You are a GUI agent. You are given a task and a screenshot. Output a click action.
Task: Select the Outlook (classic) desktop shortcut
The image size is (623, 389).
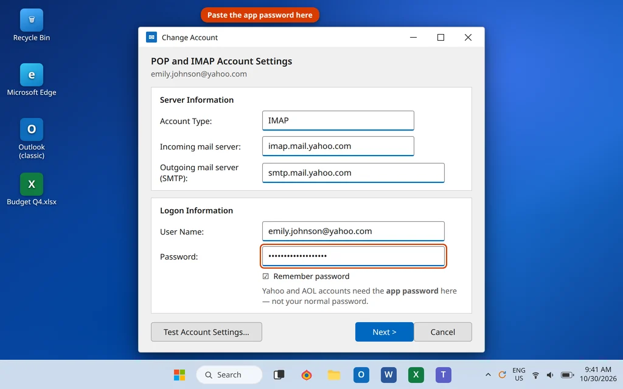coord(32,139)
